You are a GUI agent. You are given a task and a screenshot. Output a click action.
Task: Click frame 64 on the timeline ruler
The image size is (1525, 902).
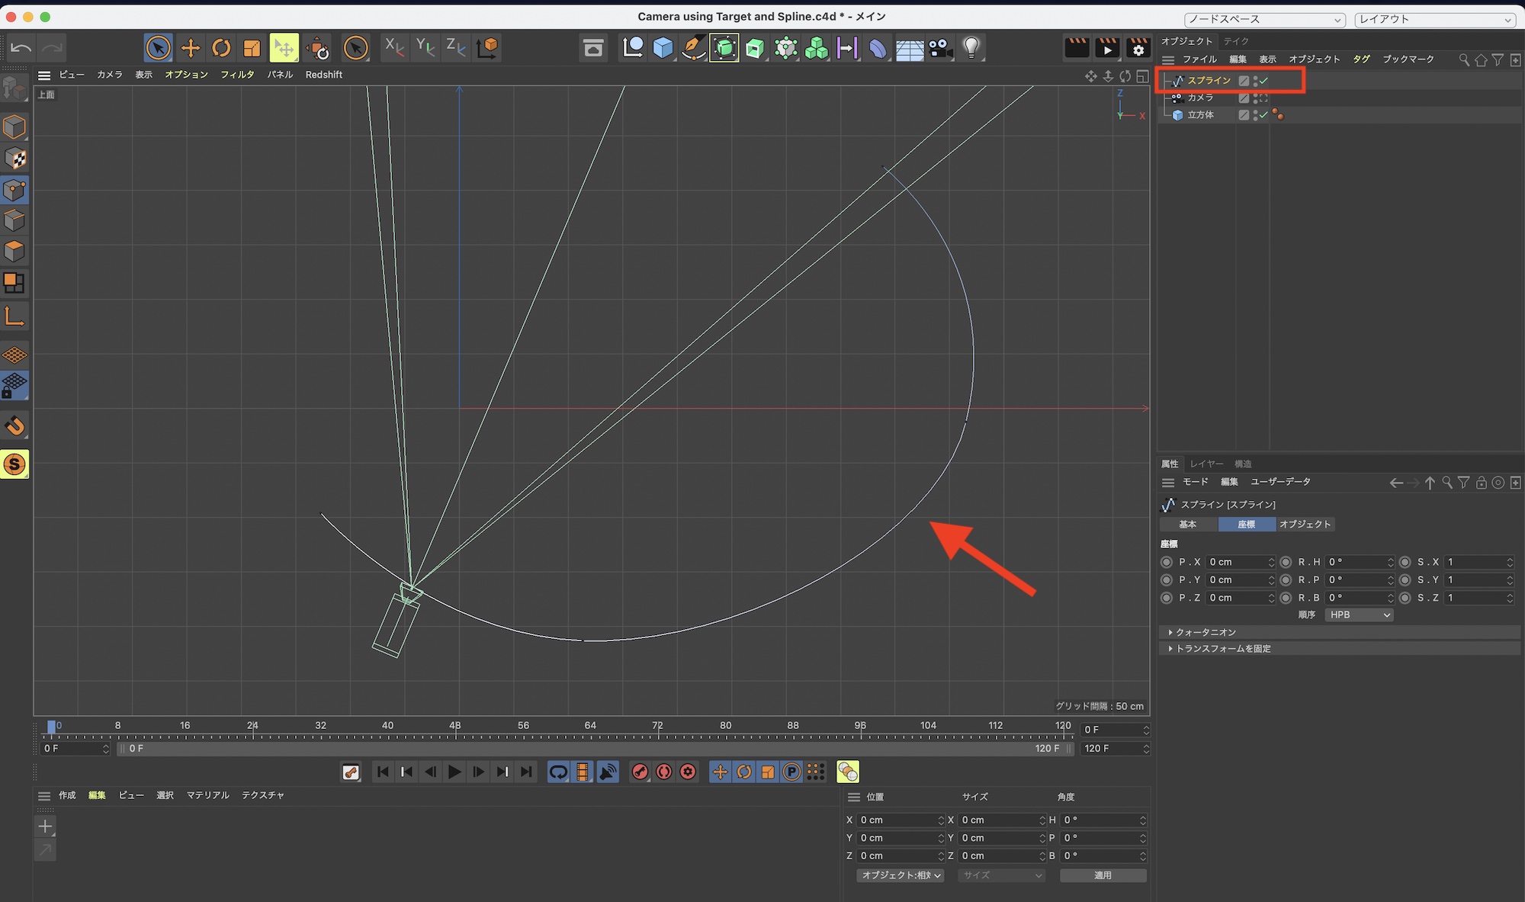click(x=590, y=731)
